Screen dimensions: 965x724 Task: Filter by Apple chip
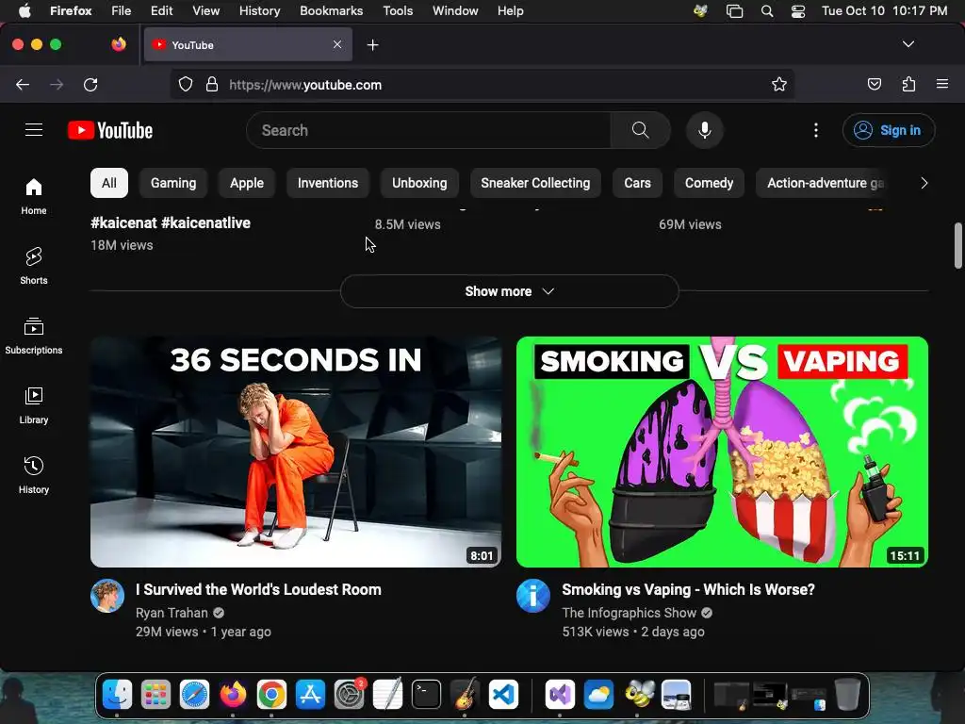click(x=247, y=183)
